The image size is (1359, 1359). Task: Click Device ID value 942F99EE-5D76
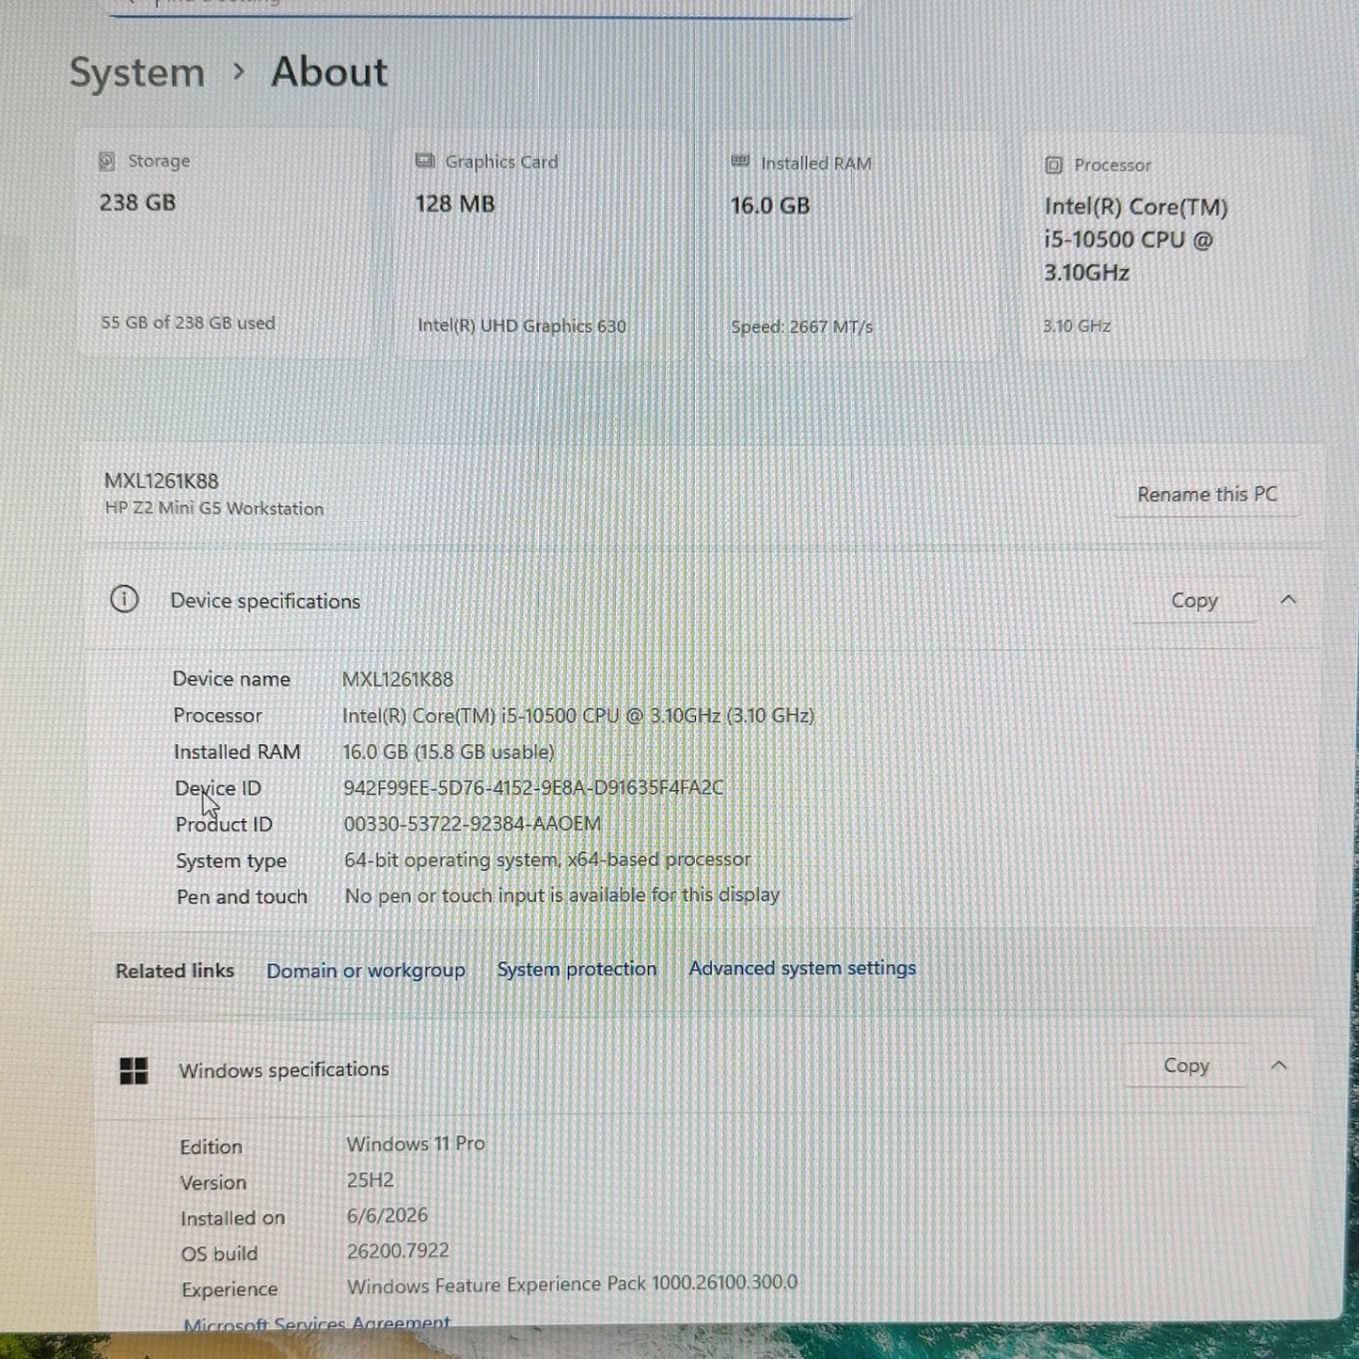533,787
